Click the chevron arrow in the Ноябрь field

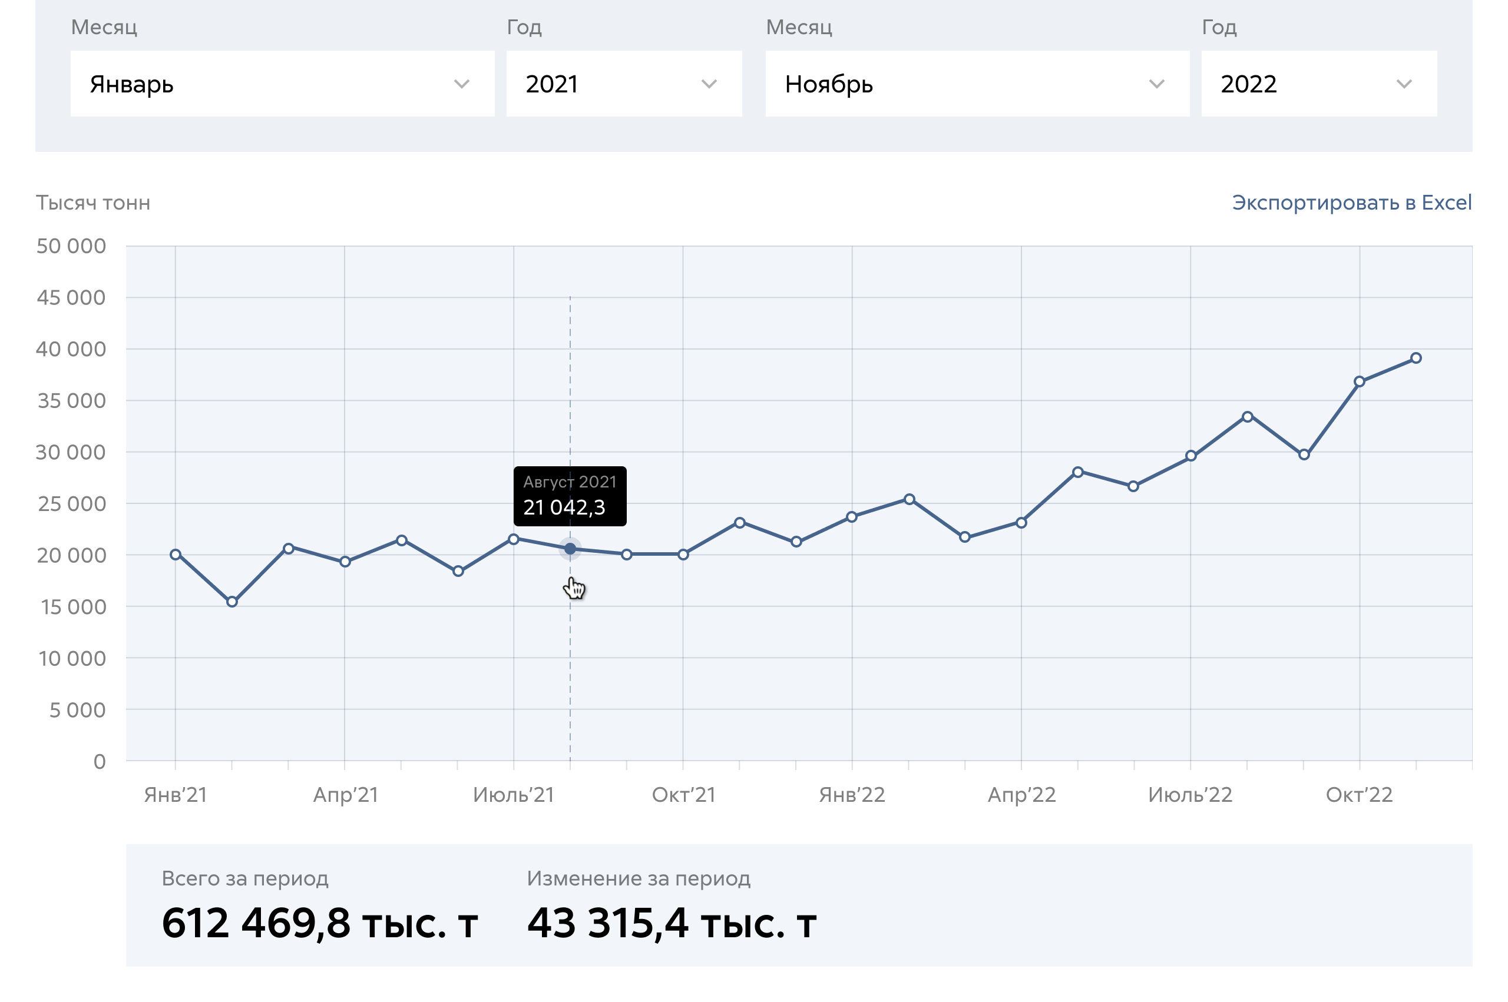[1156, 84]
